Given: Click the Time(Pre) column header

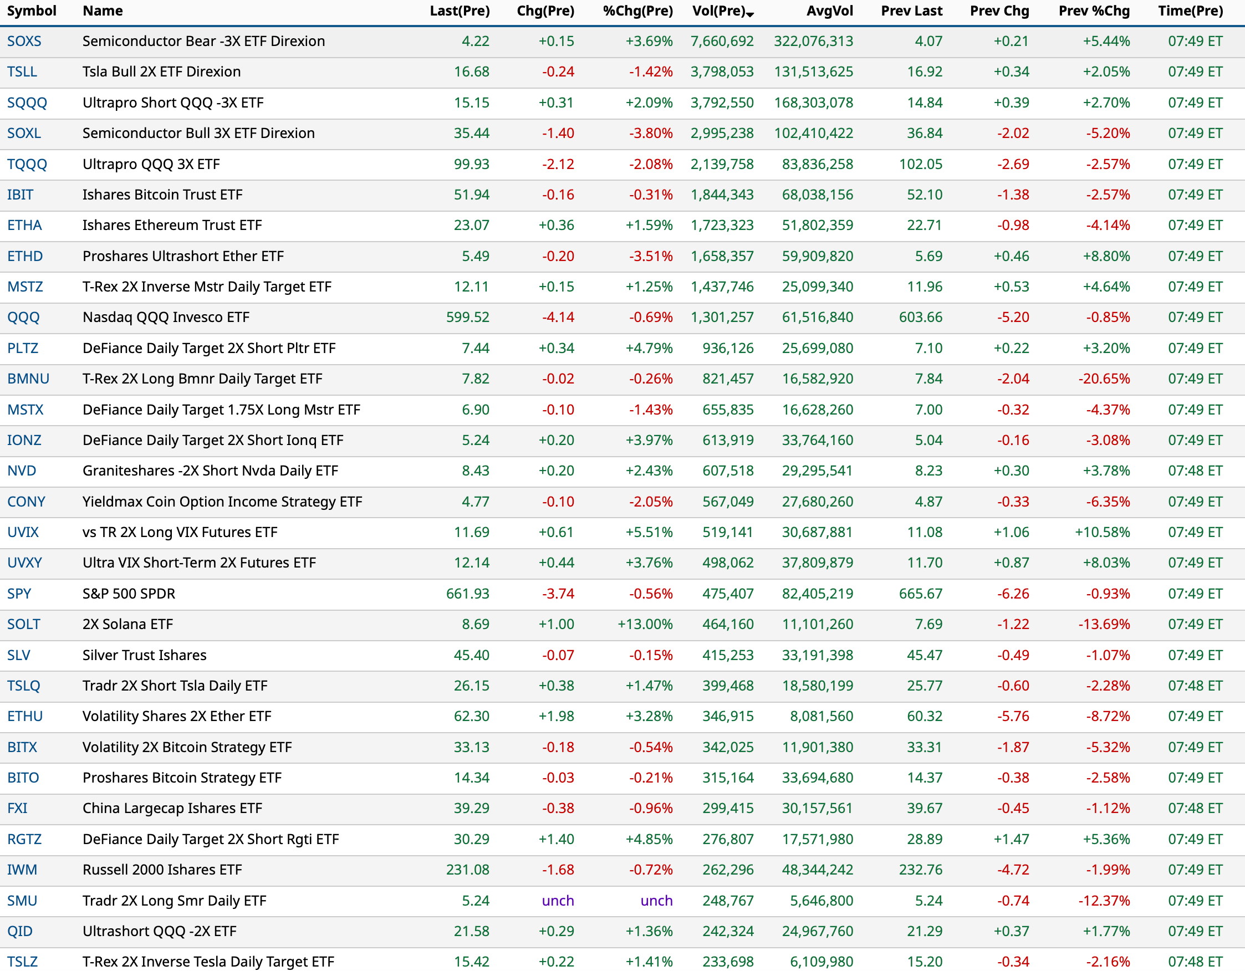Looking at the screenshot, I should 1190,11.
